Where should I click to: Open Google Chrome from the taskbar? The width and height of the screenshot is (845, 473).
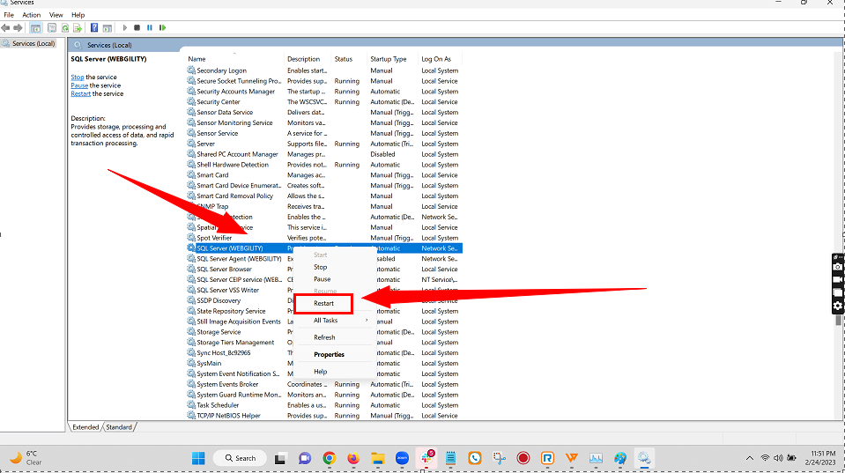(x=330, y=458)
